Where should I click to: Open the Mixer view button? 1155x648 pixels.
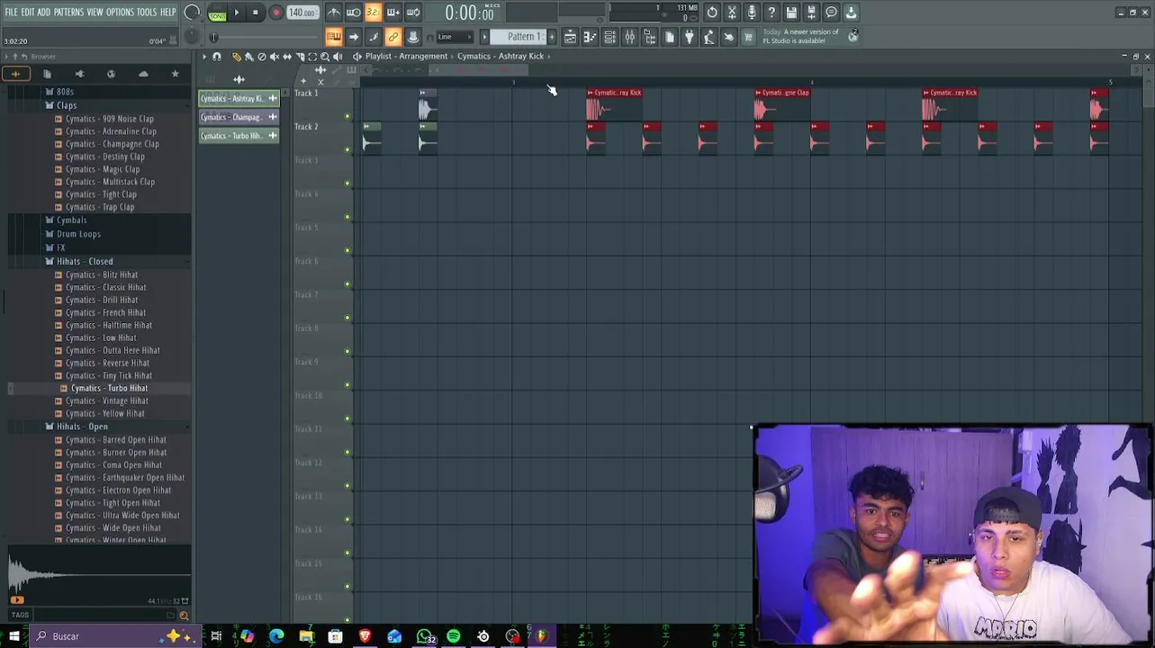(x=629, y=37)
